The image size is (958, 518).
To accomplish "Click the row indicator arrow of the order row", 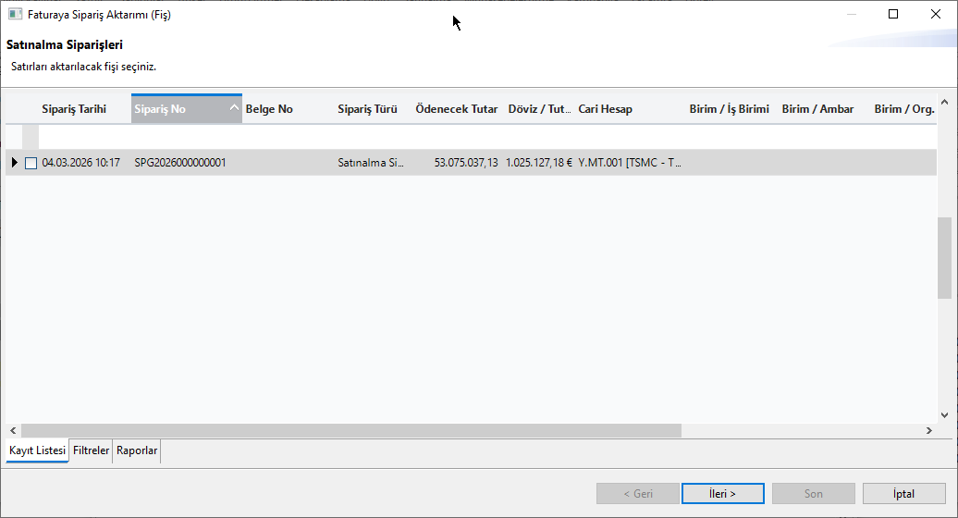I will pos(14,163).
